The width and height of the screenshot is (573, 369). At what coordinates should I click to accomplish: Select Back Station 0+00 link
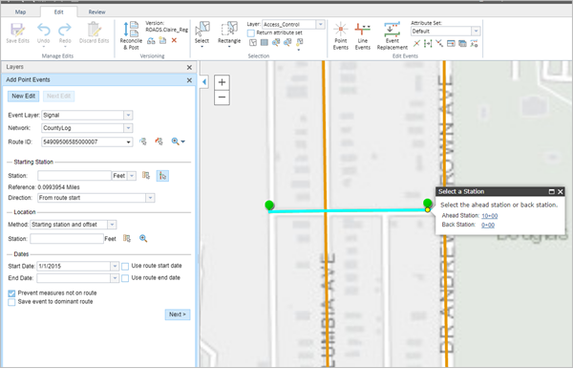pos(487,225)
